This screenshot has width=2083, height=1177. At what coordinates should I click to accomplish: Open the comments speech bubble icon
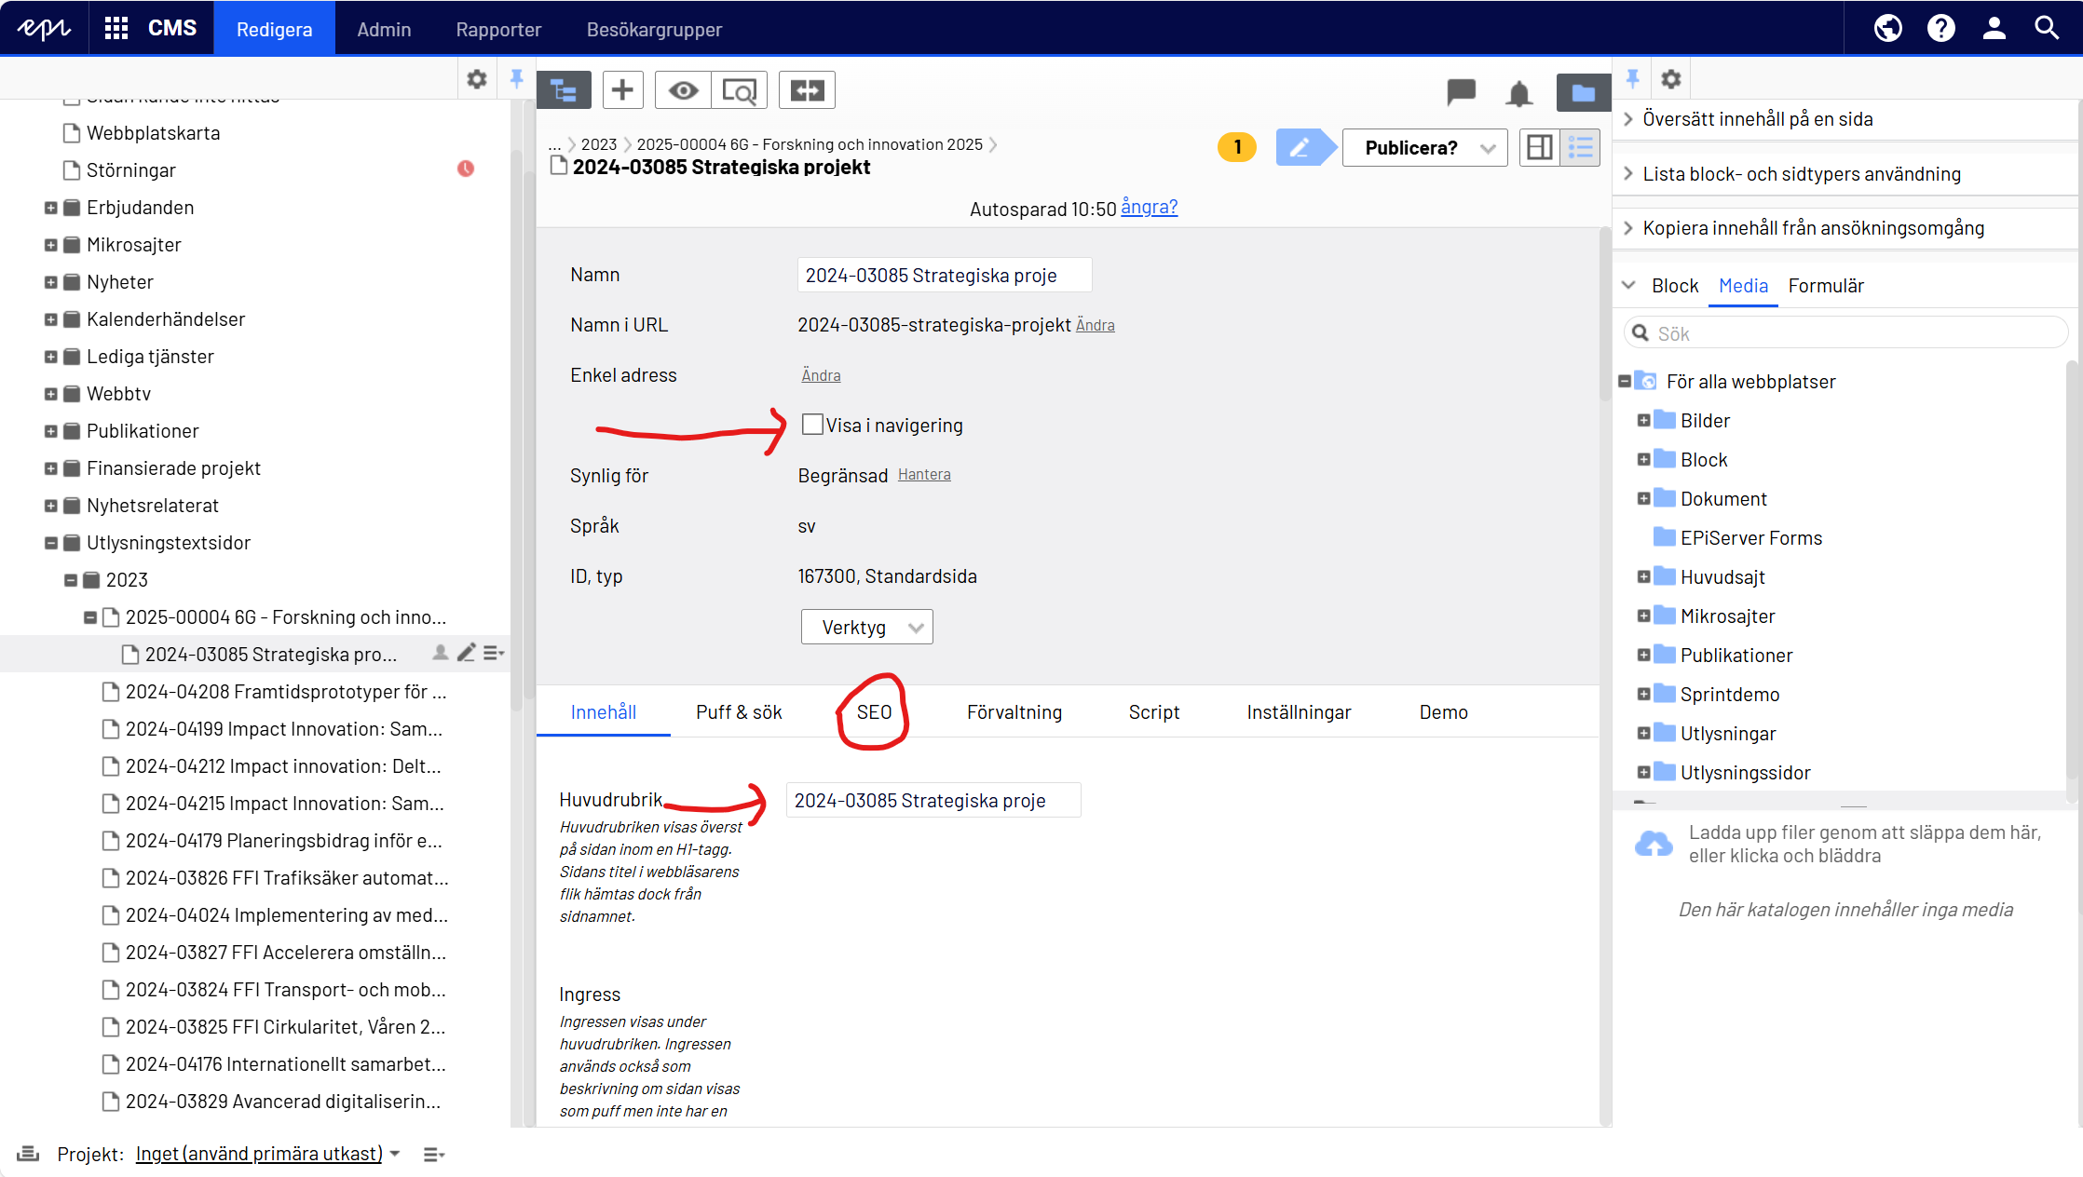point(1461,91)
